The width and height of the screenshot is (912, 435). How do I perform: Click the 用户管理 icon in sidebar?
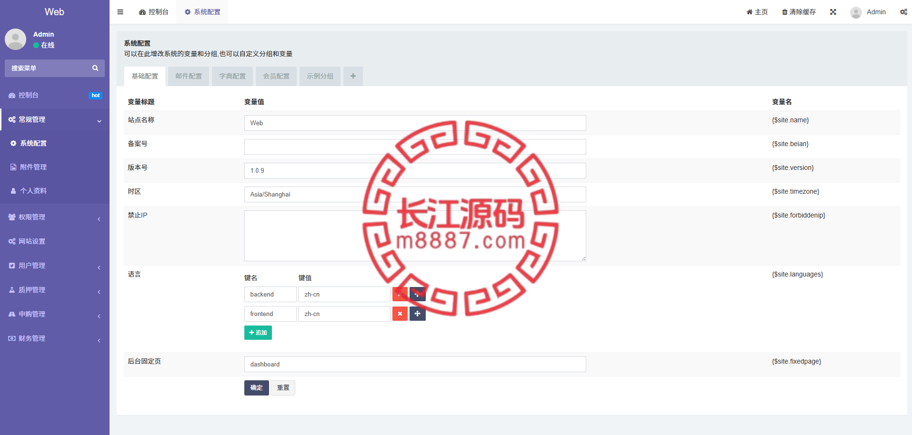[12, 266]
